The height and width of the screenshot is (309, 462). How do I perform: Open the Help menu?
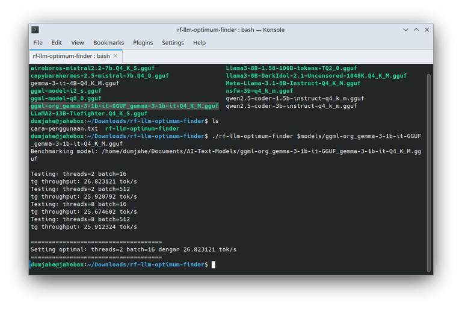click(x=199, y=43)
